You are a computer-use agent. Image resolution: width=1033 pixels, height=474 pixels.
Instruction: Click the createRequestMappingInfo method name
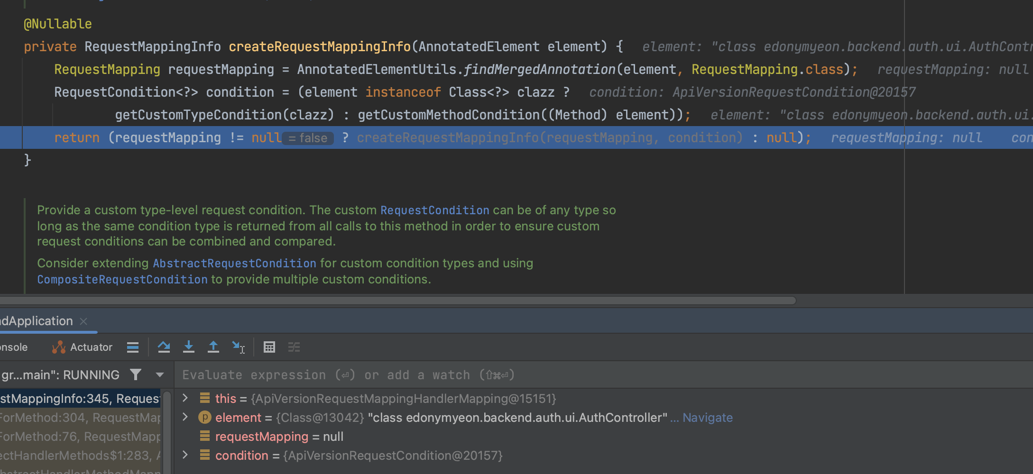[x=320, y=46]
